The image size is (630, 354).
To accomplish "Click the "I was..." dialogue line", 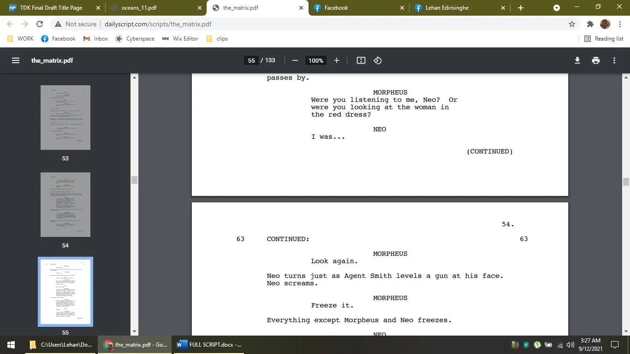I will [x=328, y=136].
